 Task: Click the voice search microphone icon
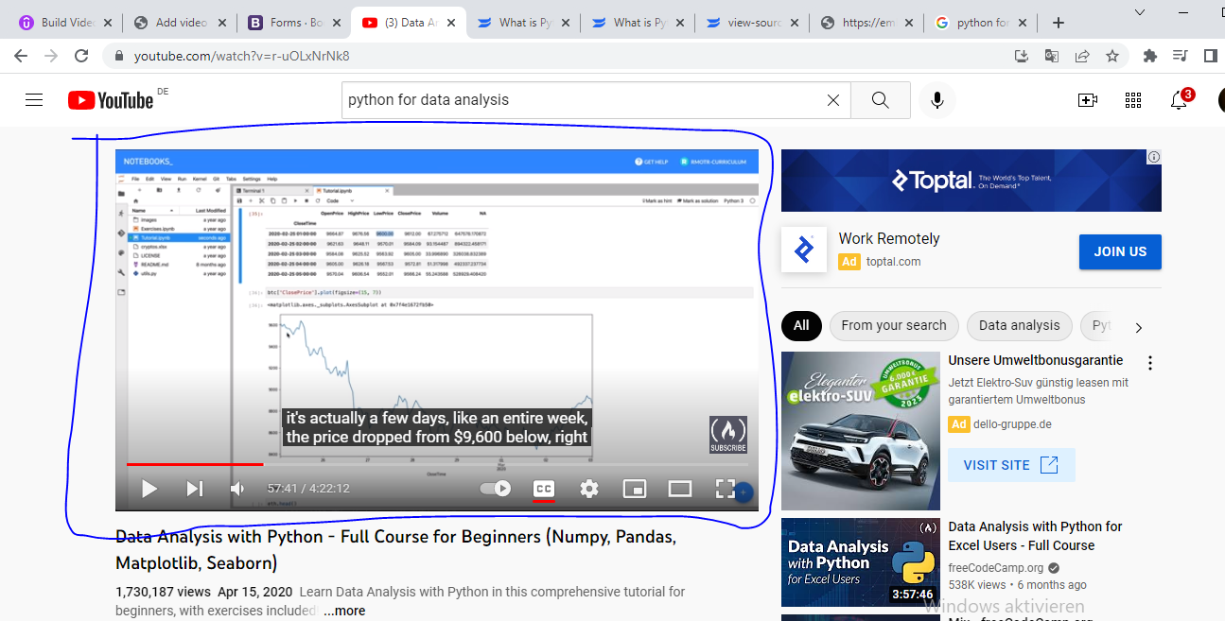[936, 100]
